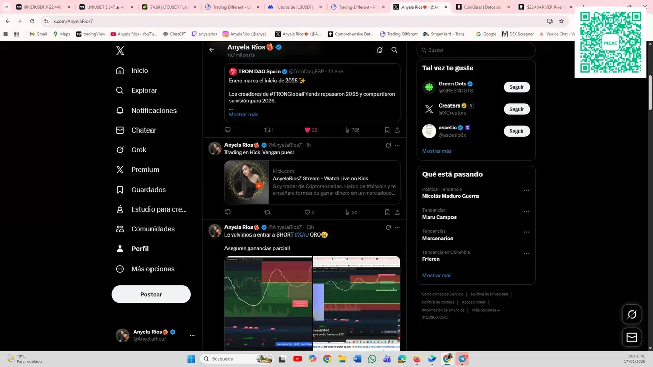Open more options for Mercenarios trend
The width and height of the screenshot is (653, 367).
point(526,232)
